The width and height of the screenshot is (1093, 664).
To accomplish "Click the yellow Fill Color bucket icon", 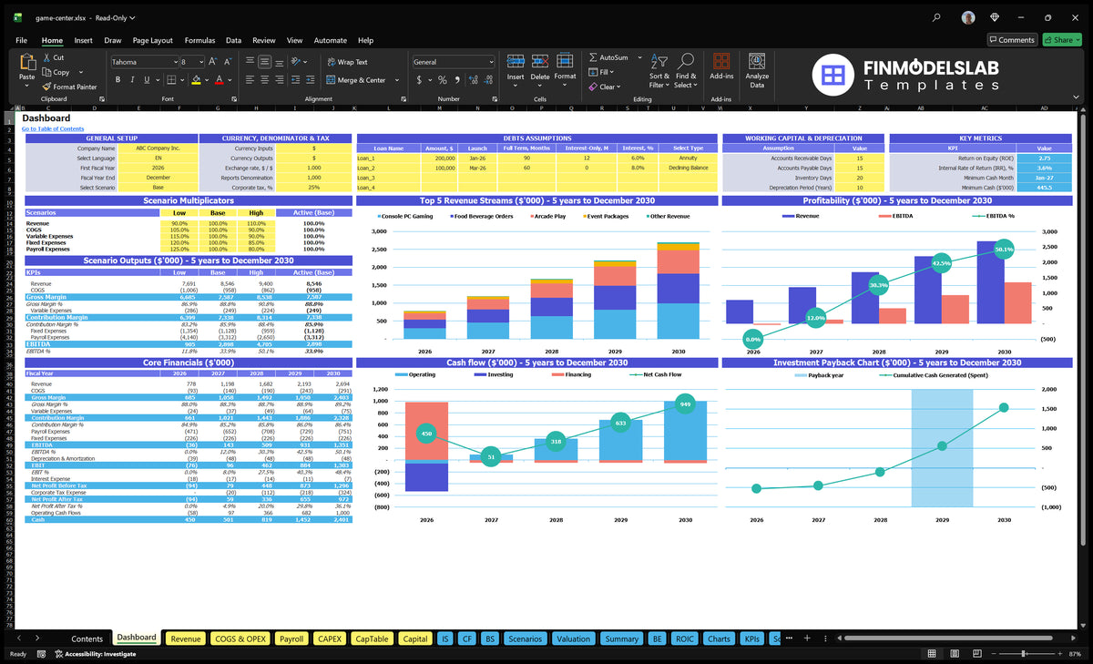I will pyautogui.click(x=194, y=80).
